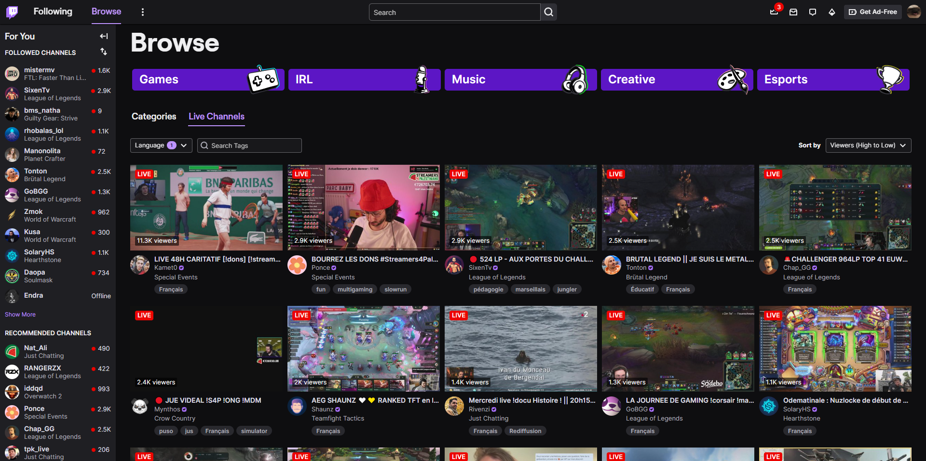Click the search magnifying glass icon
The width and height of the screenshot is (926, 461).
click(x=548, y=12)
